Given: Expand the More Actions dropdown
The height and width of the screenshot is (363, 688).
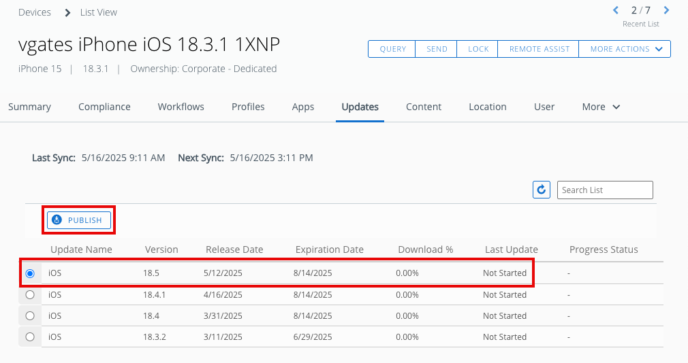Looking at the screenshot, I should 626,49.
